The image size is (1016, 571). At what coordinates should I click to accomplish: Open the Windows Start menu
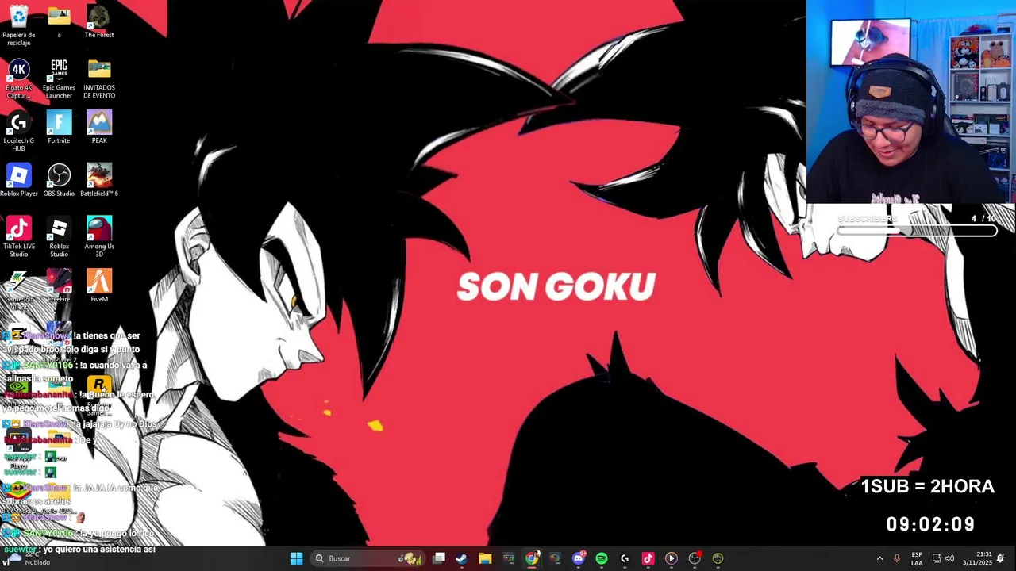(296, 558)
